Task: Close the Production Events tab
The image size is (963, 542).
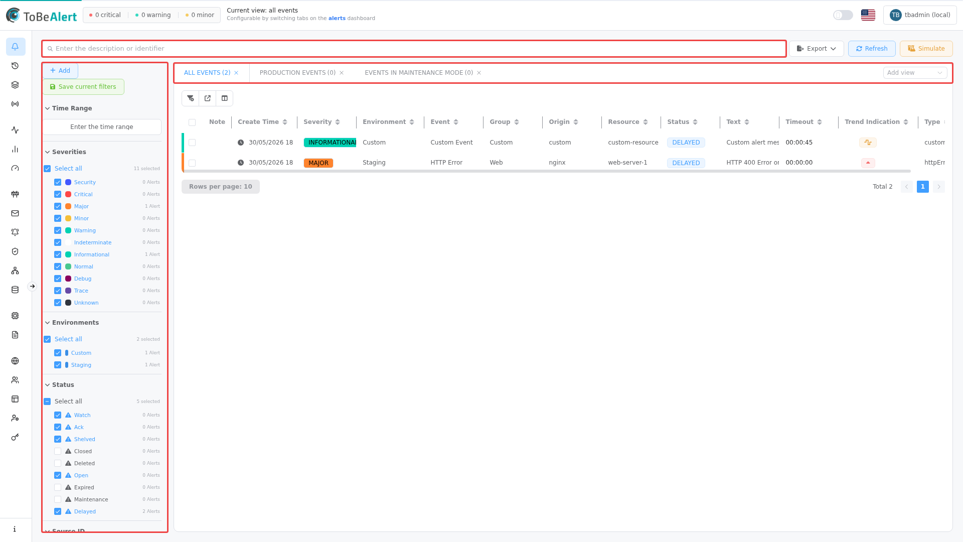Action: (x=342, y=73)
